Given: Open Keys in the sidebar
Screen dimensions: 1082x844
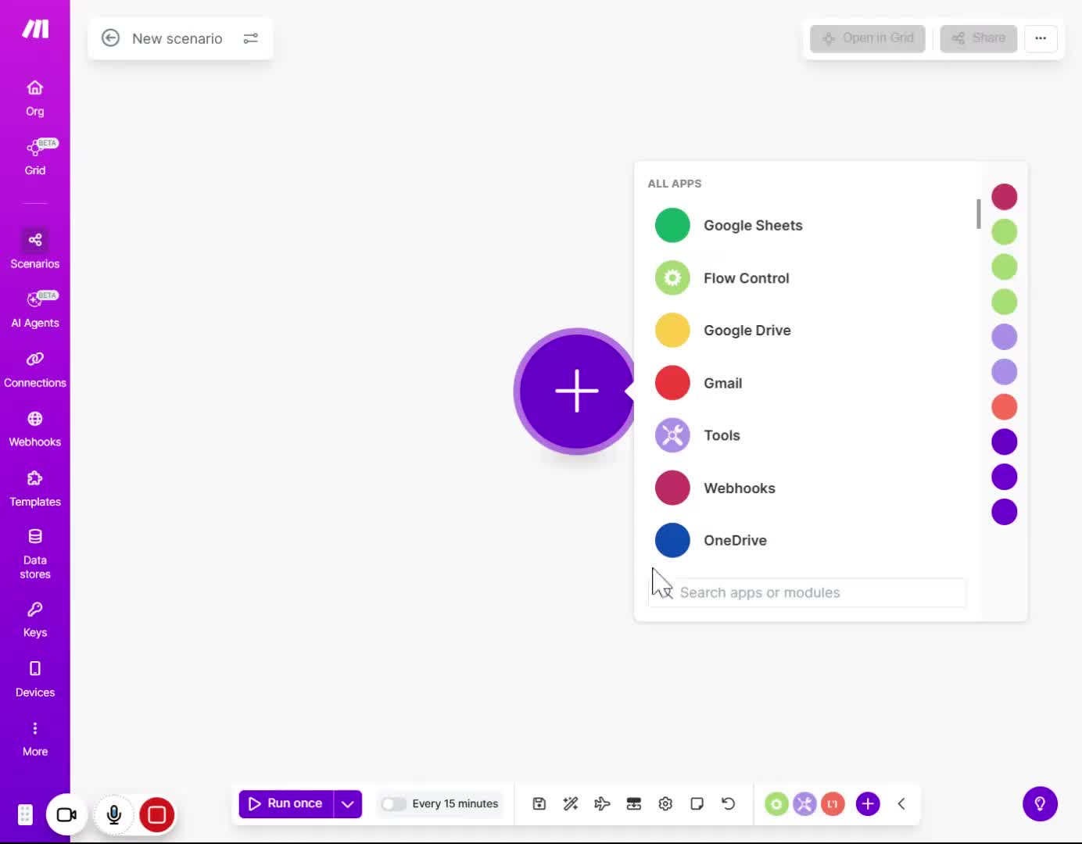Looking at the screenshot, I should tap(35, 620).
